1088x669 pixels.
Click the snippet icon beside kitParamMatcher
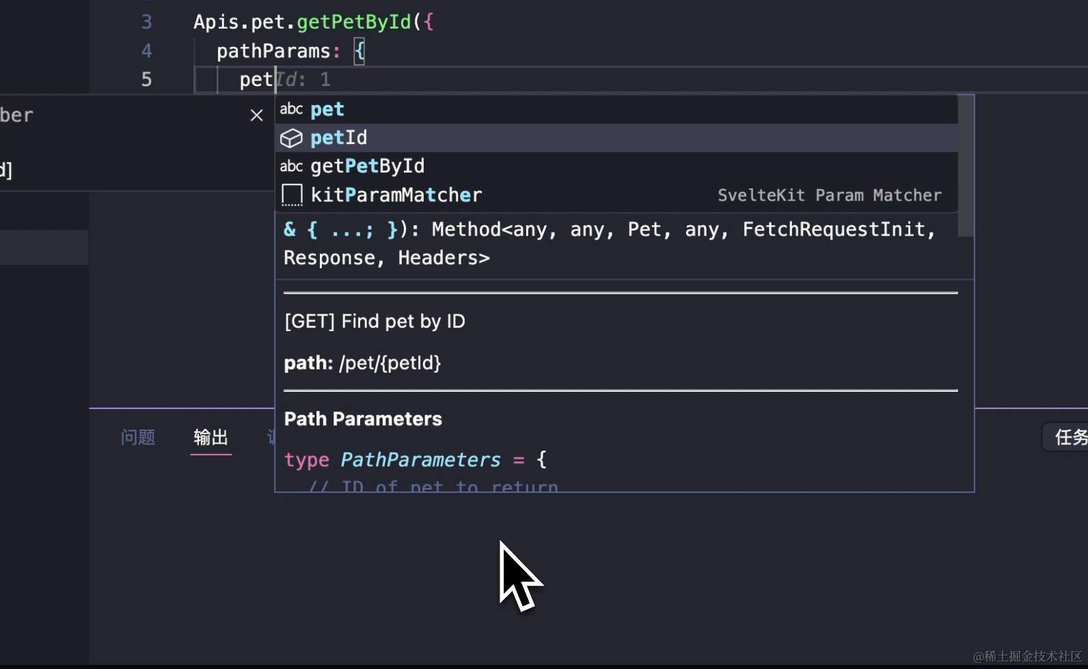coord(292,195)
